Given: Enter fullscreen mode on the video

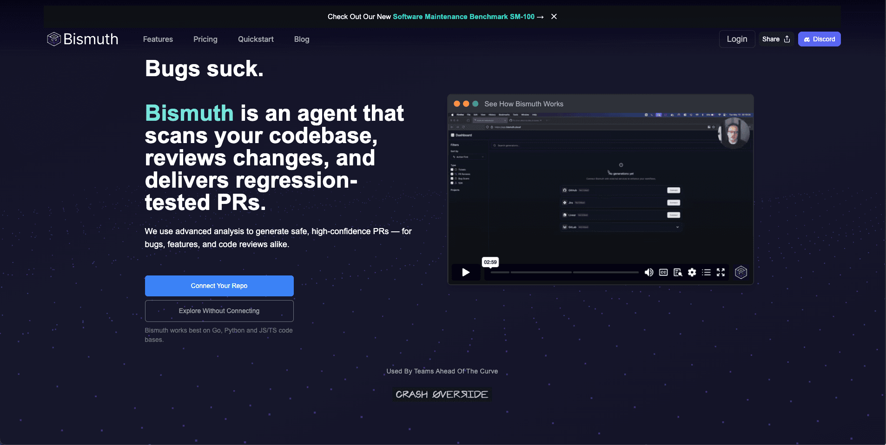Looking at the screenshot, I should (x=721, y=272).
